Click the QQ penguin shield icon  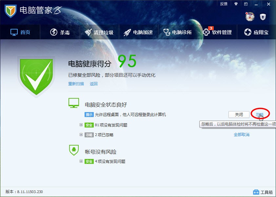pyautogui.click(x=74, y=150)
